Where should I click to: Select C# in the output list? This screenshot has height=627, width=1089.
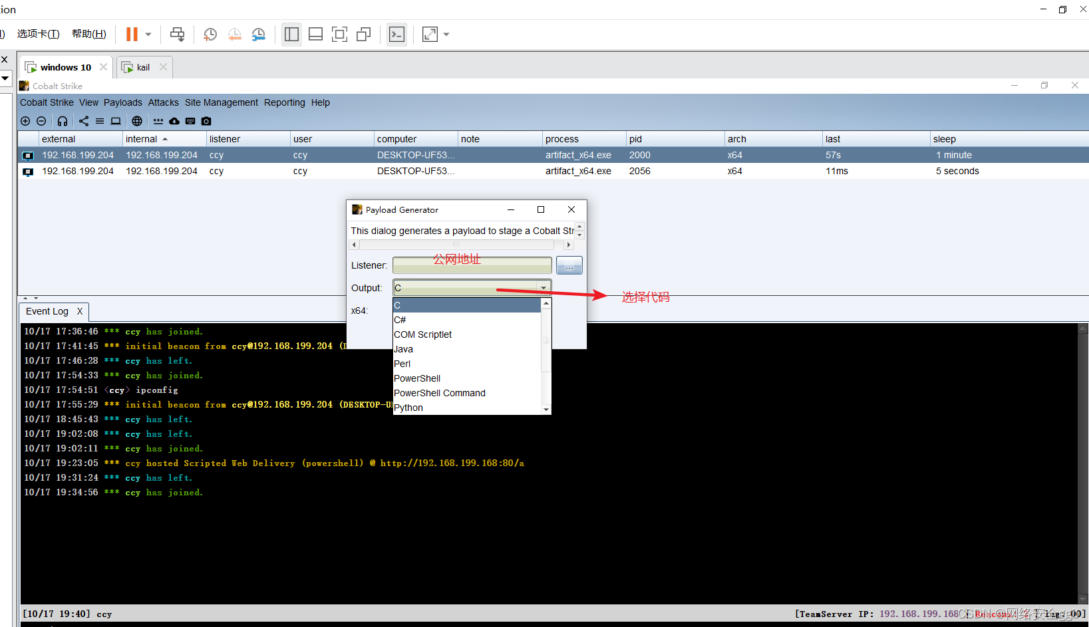point(467,320)
